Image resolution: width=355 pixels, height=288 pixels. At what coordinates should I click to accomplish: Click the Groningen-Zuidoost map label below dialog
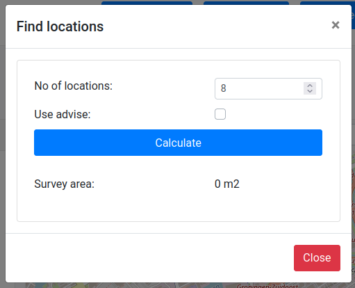[x=267, y=286]
